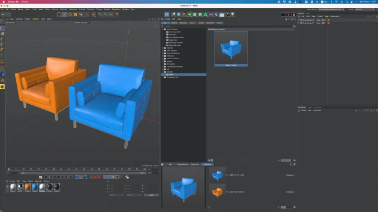This screenshot has height=212, width=378.
Task: Click the Undo arrow icon
Action: click(3, 15)
